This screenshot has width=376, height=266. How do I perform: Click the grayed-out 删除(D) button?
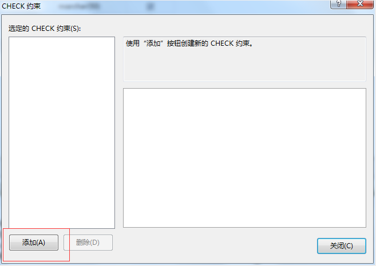coord(88,243)
